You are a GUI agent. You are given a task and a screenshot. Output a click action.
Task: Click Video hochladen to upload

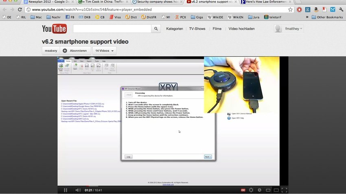point(242,29)
